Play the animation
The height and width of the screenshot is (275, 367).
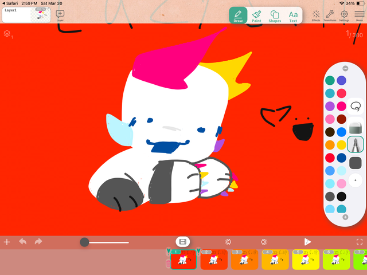307,242
